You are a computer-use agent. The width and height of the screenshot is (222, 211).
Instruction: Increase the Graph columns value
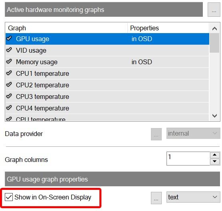(215, 155)
